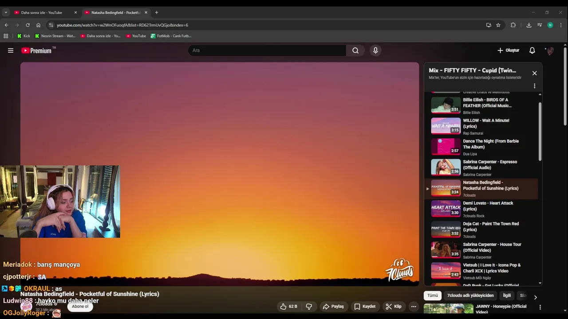Select the Natasha Bedingfield browser tab
This screenshot has width=568, height=319.
115,12
